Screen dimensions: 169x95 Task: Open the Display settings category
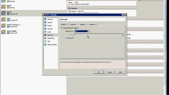(50, 26)
